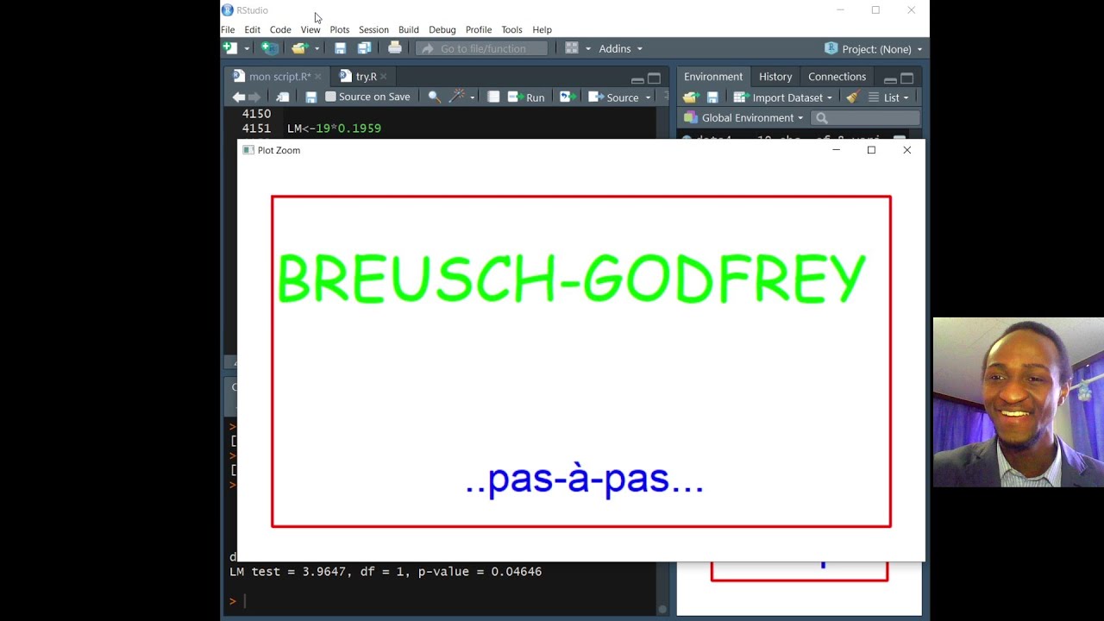Viewport: 1104px width, 621px height.
Task: Open the Edit menu
Action: tap(252, 29)
